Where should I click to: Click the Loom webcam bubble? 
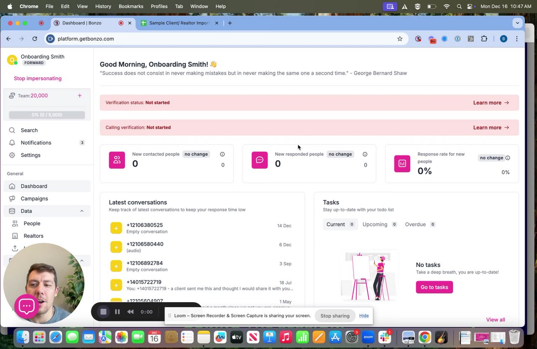44,284
